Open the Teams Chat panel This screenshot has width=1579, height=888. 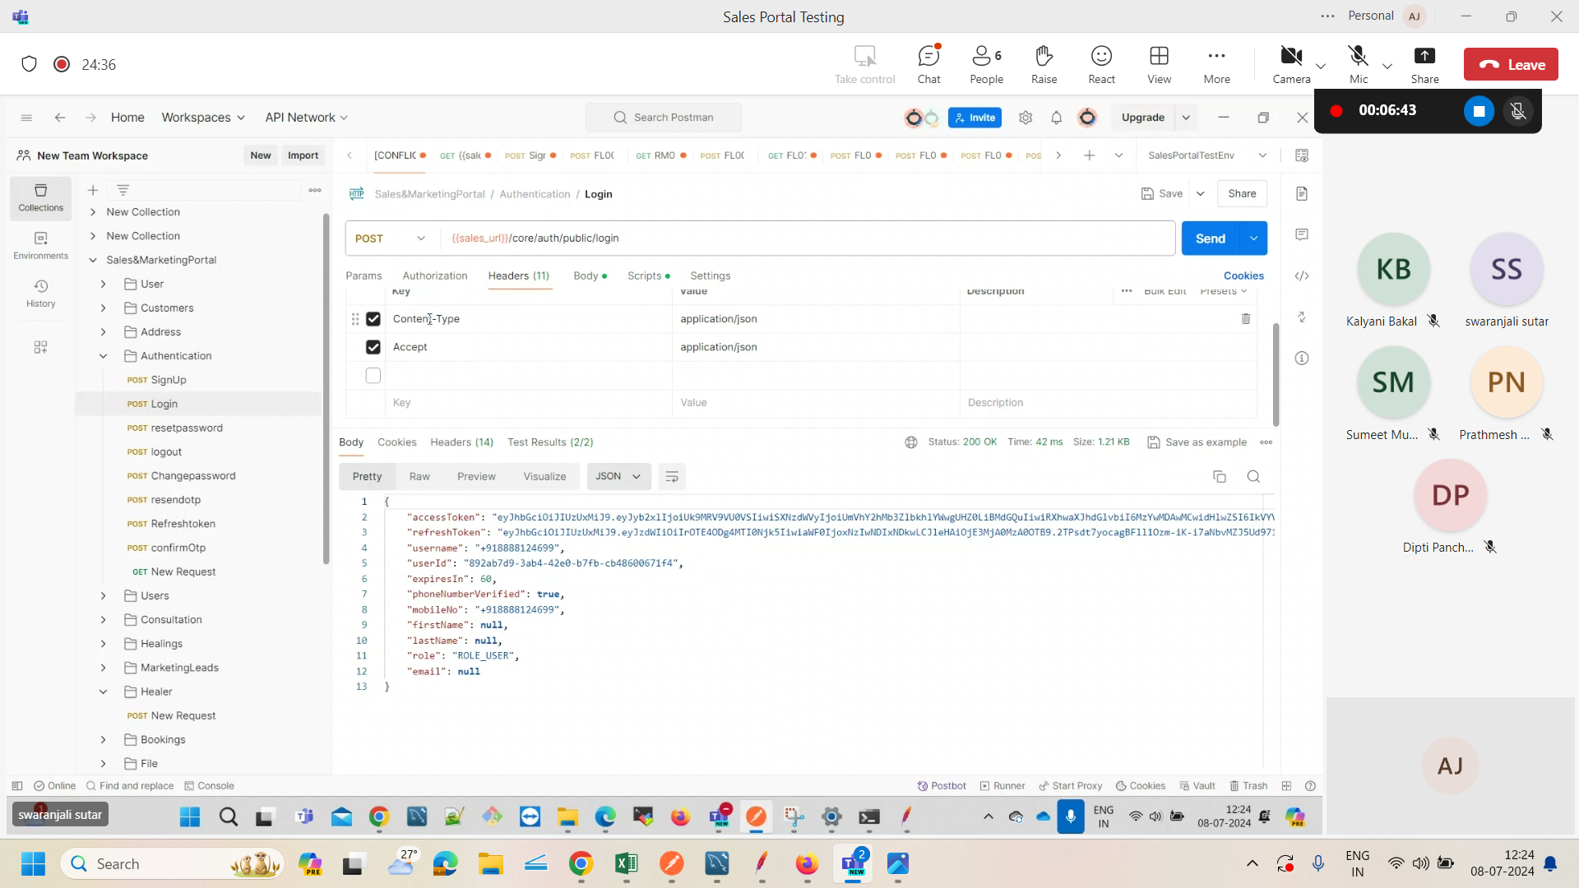point(928,64)
